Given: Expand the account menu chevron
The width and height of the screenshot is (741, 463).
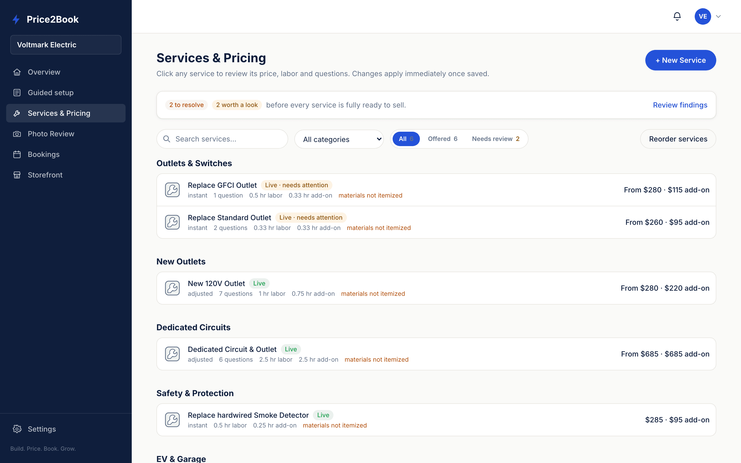Looking at the screenshot, I should [718, 16].
